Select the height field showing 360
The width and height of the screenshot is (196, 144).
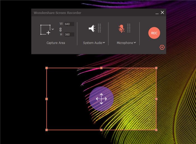[x=69, y=35]
